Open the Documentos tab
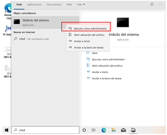This screenshot has width=167, height=135. pos(54,5)
